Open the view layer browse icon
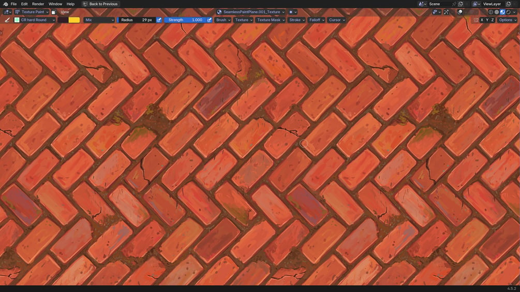Image resolution: width=520 pixels, height=292 pixels. [477, 4]
